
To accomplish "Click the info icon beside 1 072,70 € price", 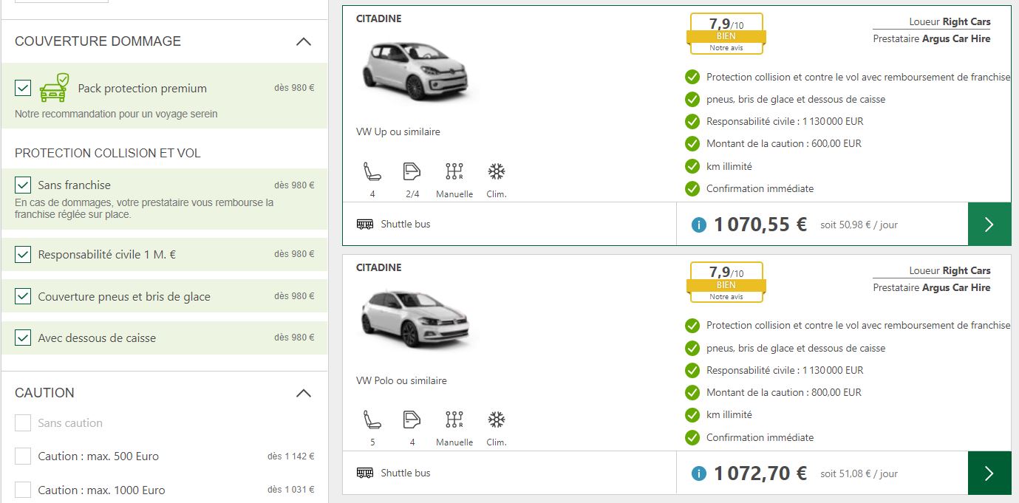I will pos(698,473).
